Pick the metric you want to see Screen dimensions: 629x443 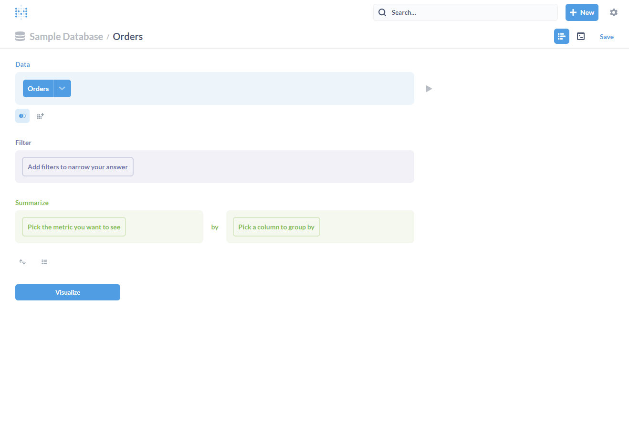click(74, 227)
